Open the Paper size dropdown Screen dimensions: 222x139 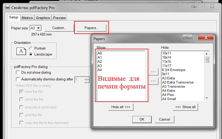[x=39, y=28]
